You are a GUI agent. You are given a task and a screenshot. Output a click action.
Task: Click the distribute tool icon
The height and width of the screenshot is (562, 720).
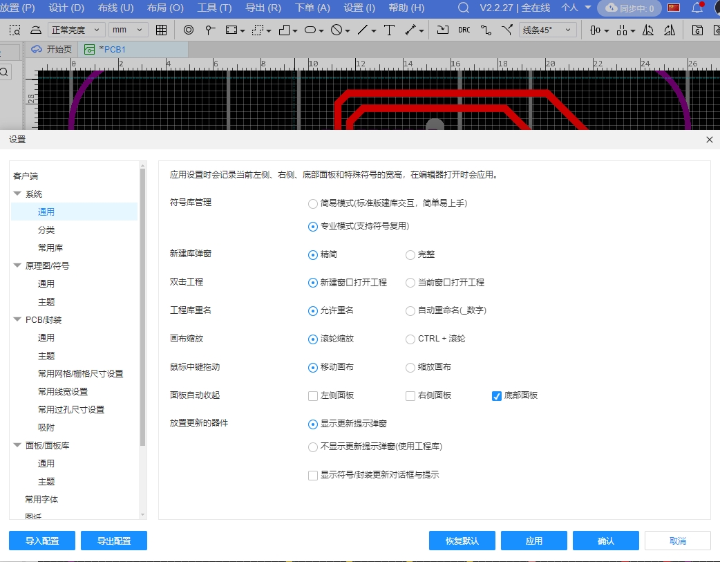(622, 30)
